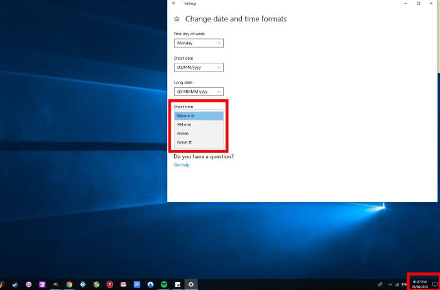Click the Settings gear icon in taskbar
Screen dimensions: 440x290
coord(191,284)
